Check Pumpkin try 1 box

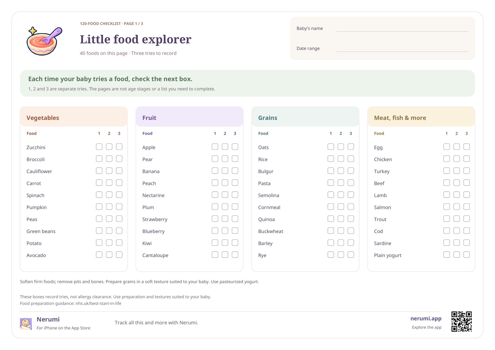point(99,207)
